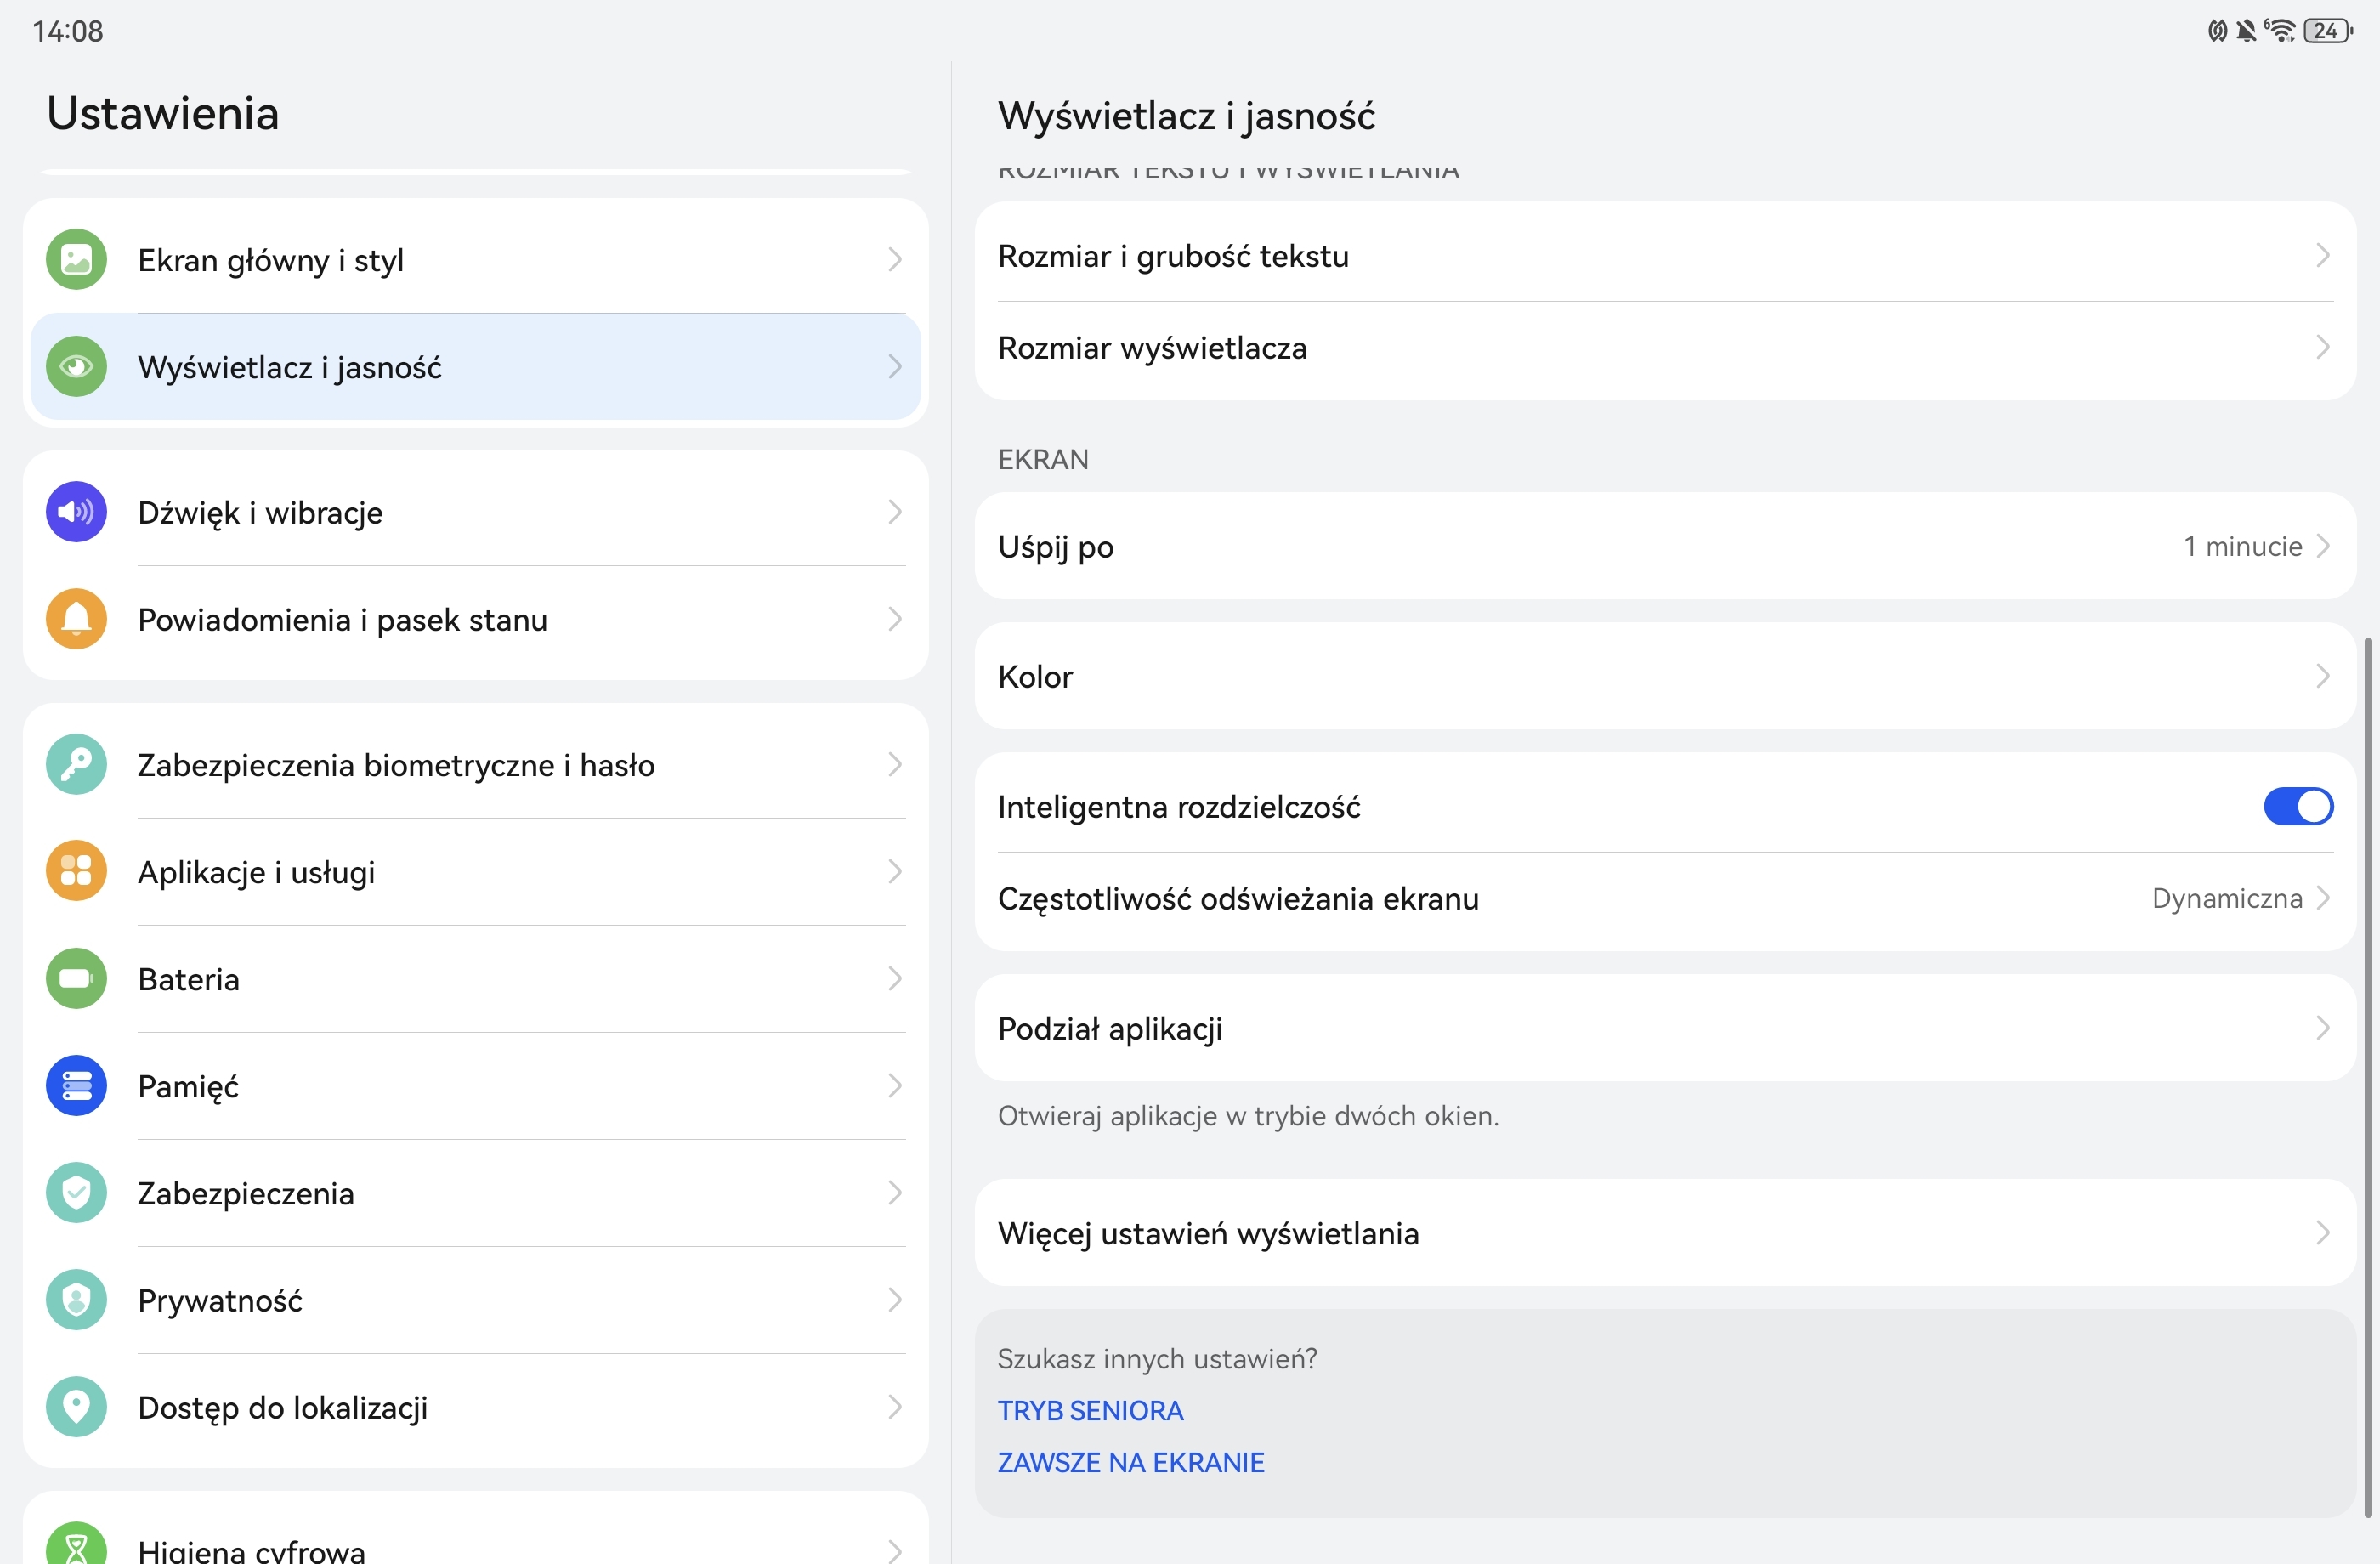This screenshot has height=1564, width=2380.
Task: Tap the battery level indicator
Action: (x=2328, y=30)
